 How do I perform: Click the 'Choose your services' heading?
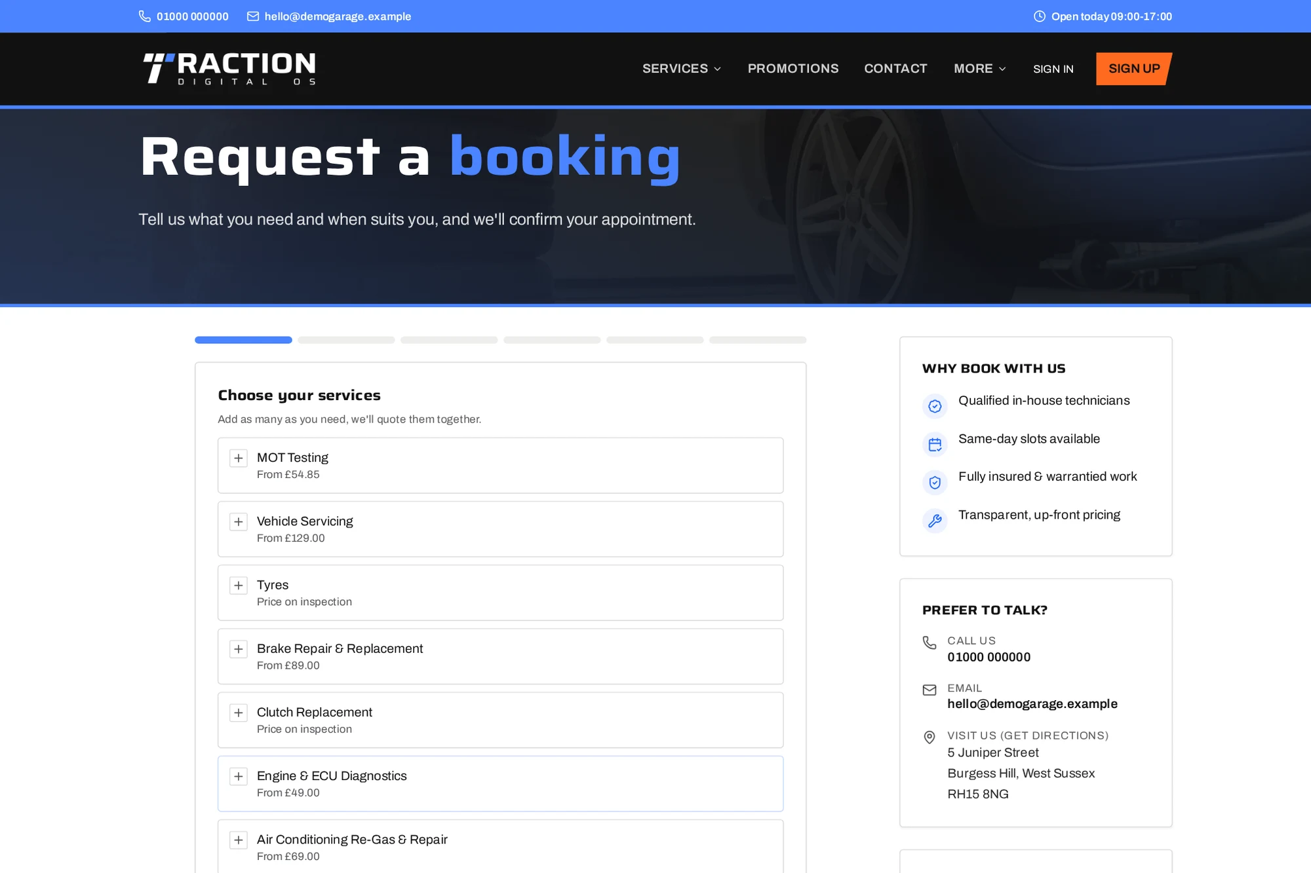point(299,395)
